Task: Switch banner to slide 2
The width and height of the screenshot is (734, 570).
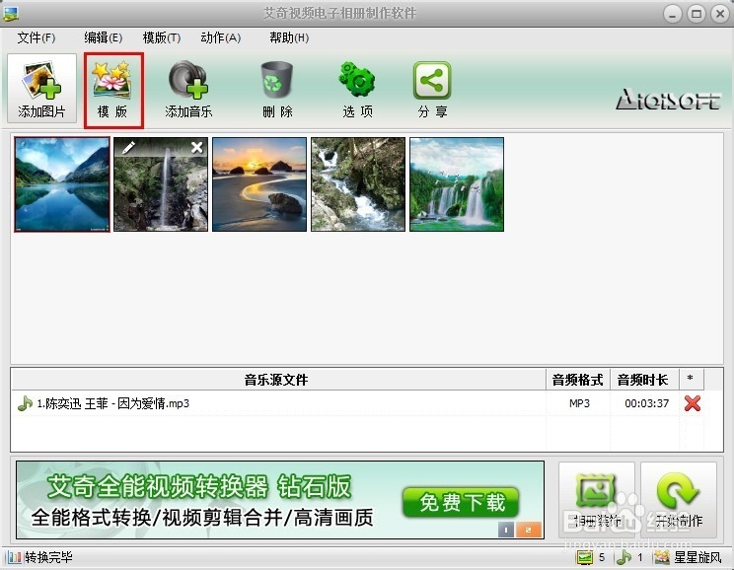Action: pos(529,530)
